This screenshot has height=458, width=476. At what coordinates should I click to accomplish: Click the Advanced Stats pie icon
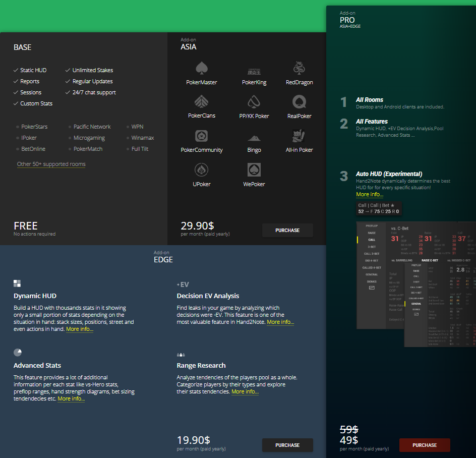(x=18, y=352)
